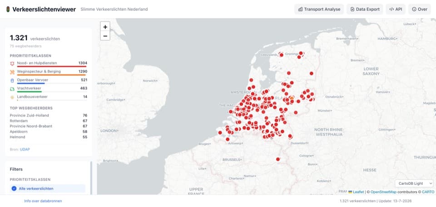Click the traffic light logo icon

click(8, 9)
